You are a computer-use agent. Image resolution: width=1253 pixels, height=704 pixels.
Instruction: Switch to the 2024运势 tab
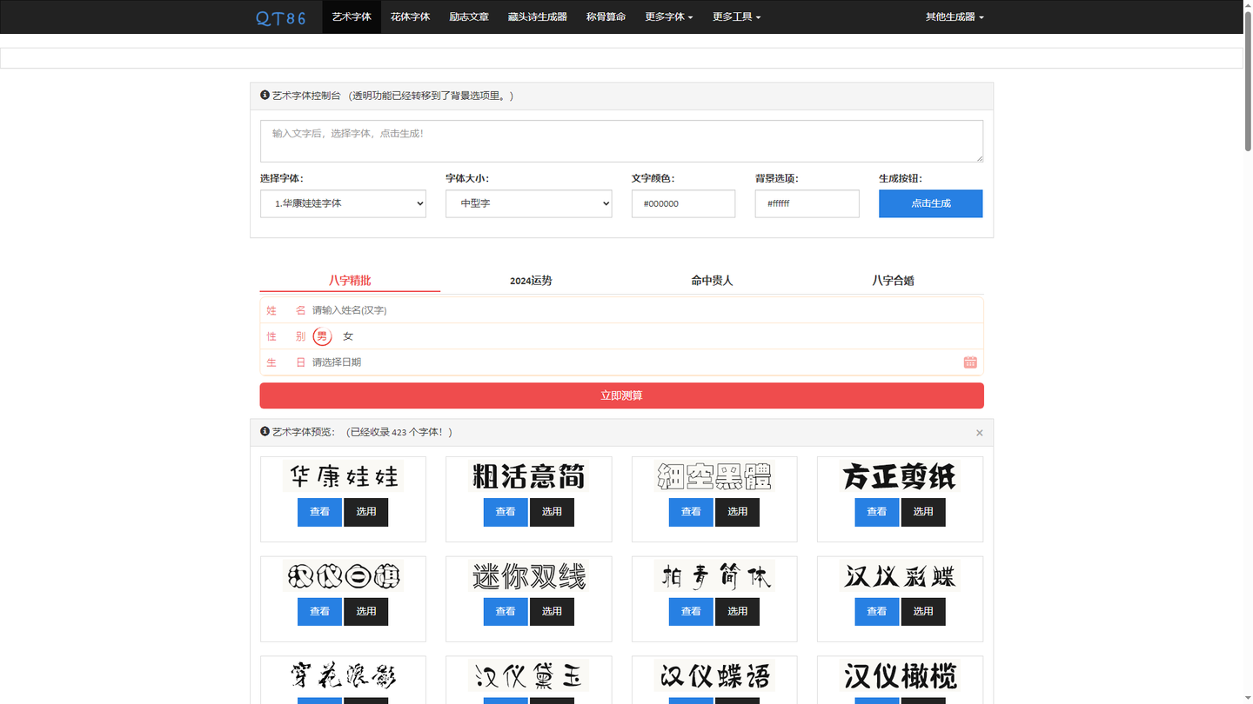click(531, 281)
